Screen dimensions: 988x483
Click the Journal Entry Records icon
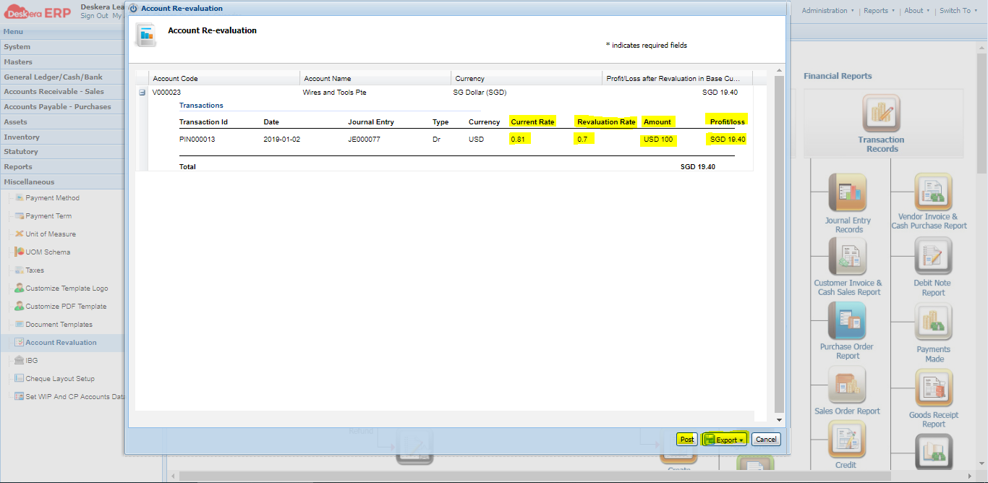847,192
